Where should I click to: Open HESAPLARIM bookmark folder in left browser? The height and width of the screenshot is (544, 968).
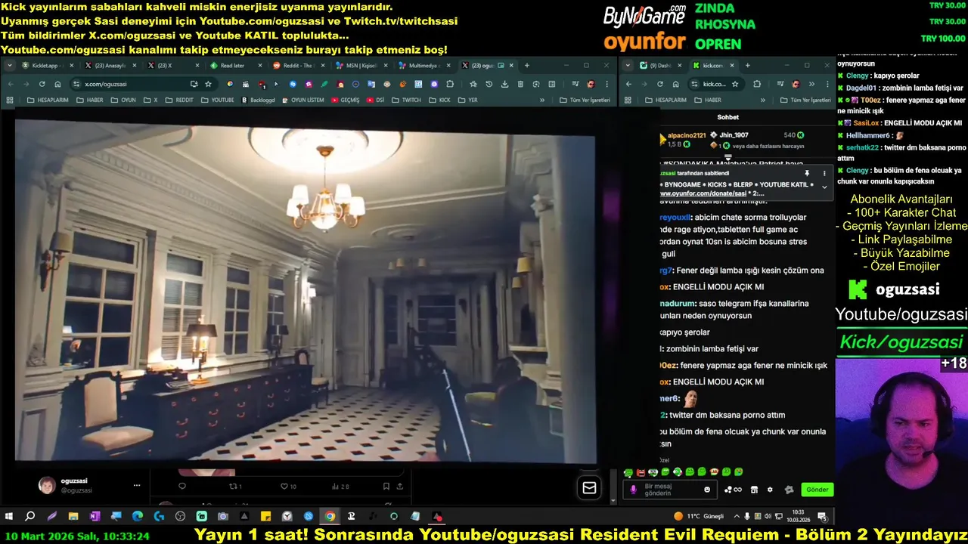pyautogui.click(x=47, y=100)
